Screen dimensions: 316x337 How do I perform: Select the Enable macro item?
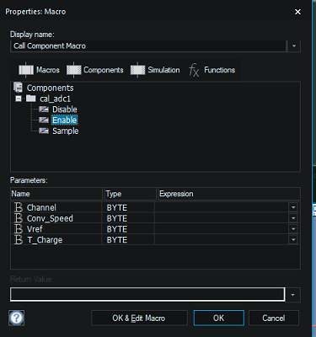point(64,120)
